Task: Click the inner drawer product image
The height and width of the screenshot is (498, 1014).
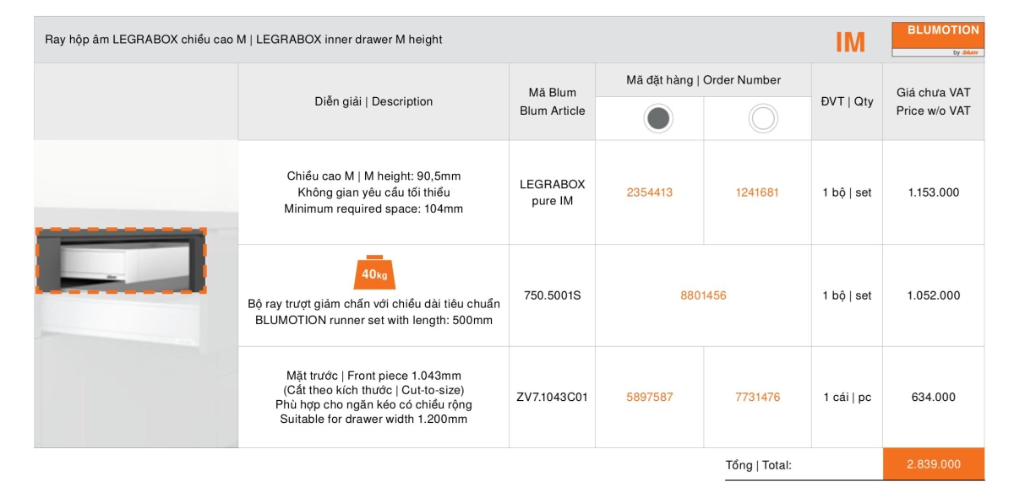Action: click(120, 261)
